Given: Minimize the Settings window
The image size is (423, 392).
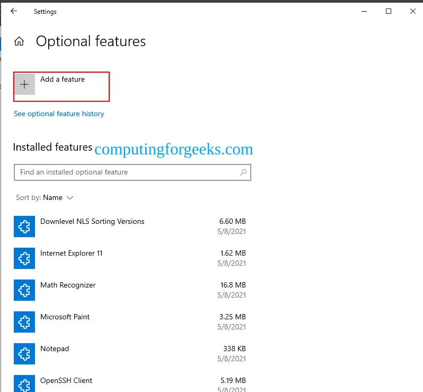Looking at the screenshot, I should point(364,11).
